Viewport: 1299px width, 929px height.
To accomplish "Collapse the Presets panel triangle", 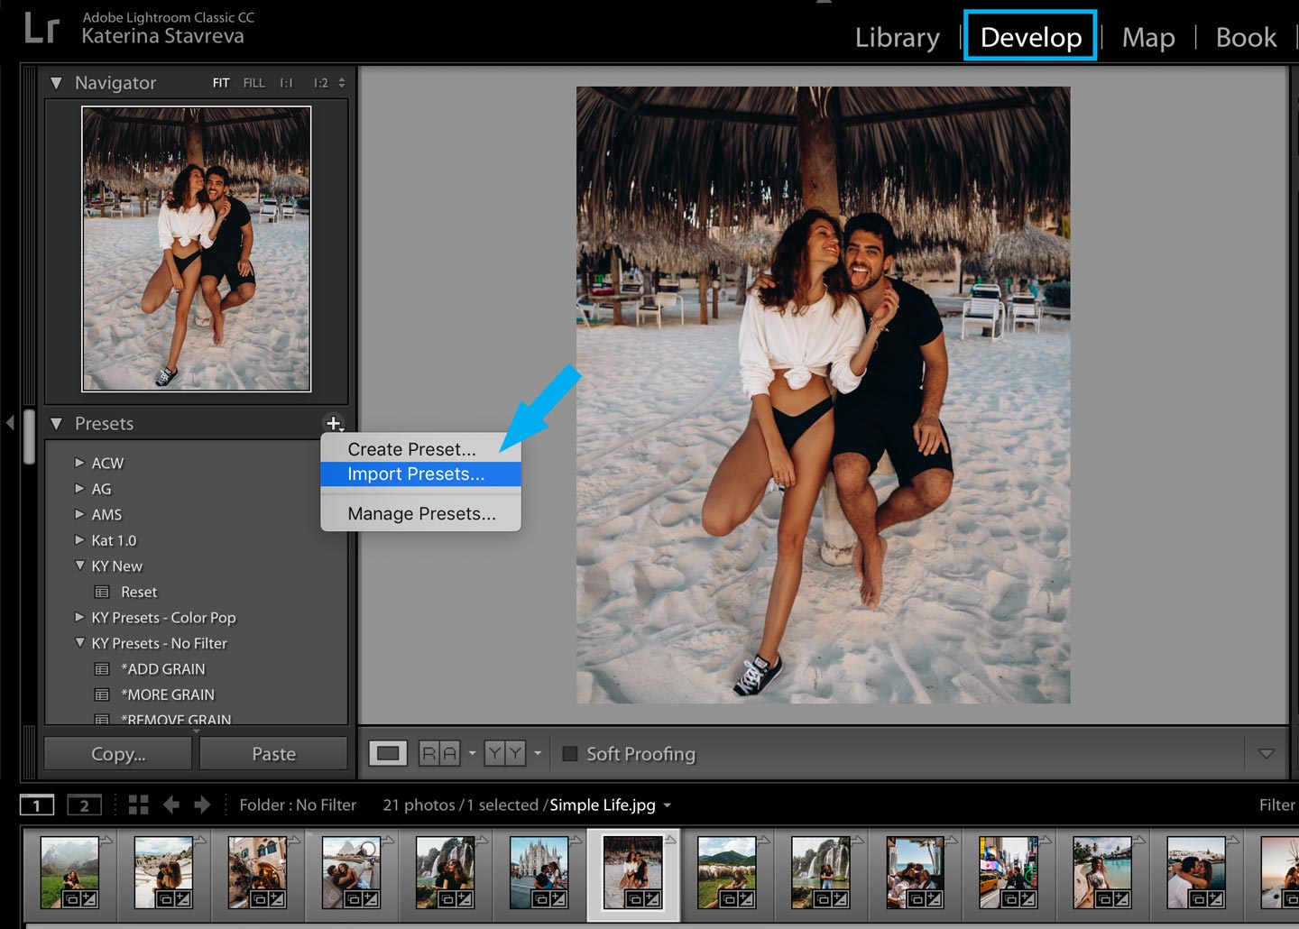I will (x=57, y=423).
